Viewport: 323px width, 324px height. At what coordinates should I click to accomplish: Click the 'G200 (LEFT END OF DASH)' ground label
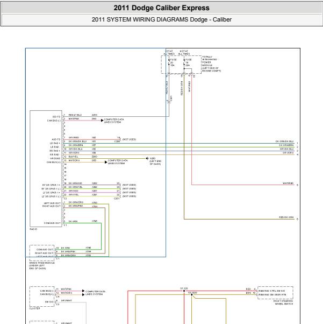(x=155, y=161)
